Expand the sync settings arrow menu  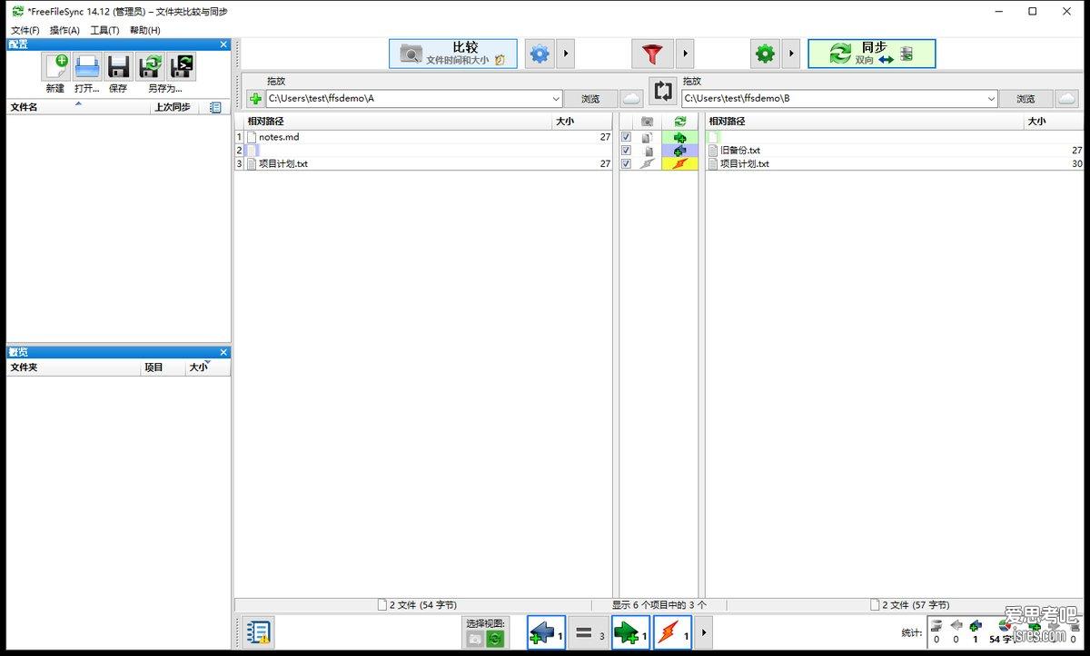point(791,54)
